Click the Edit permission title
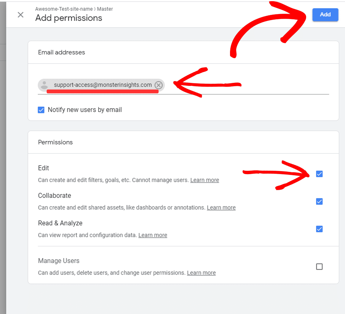This screenshot has height=314, width=345. pos(43,168)
